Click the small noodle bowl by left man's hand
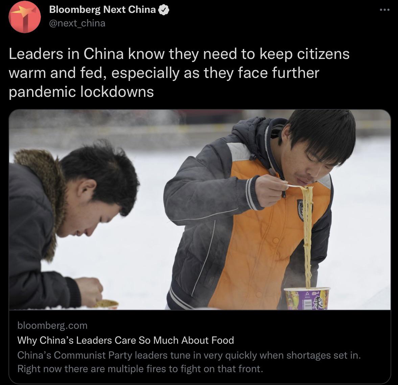The width and height of the screenshot is (398, 385). coord(107,304)
